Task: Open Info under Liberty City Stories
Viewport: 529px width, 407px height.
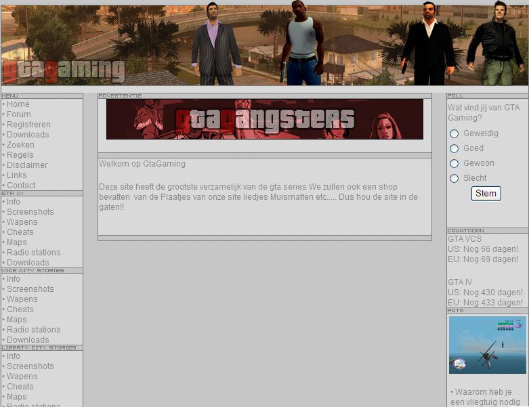Action: (x=14, y=356)
